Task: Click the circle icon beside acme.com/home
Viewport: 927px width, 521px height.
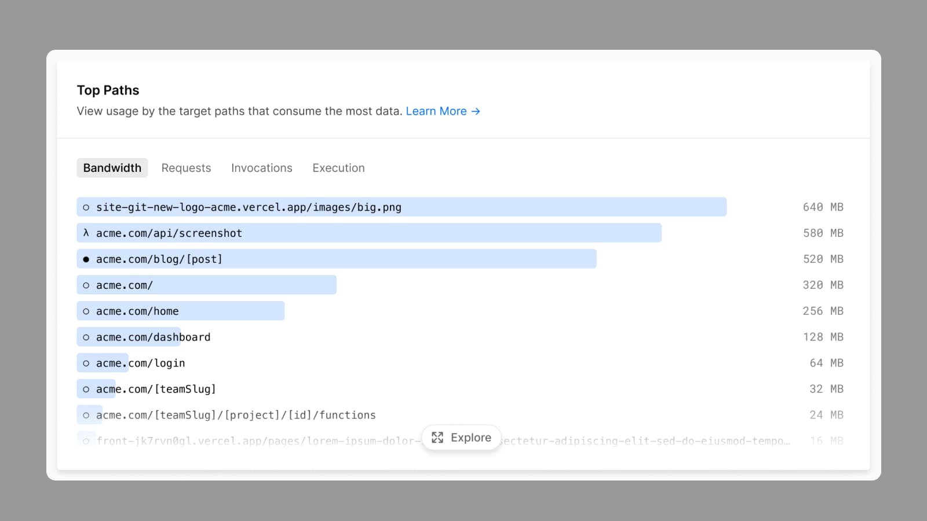Action: point(86,311)
